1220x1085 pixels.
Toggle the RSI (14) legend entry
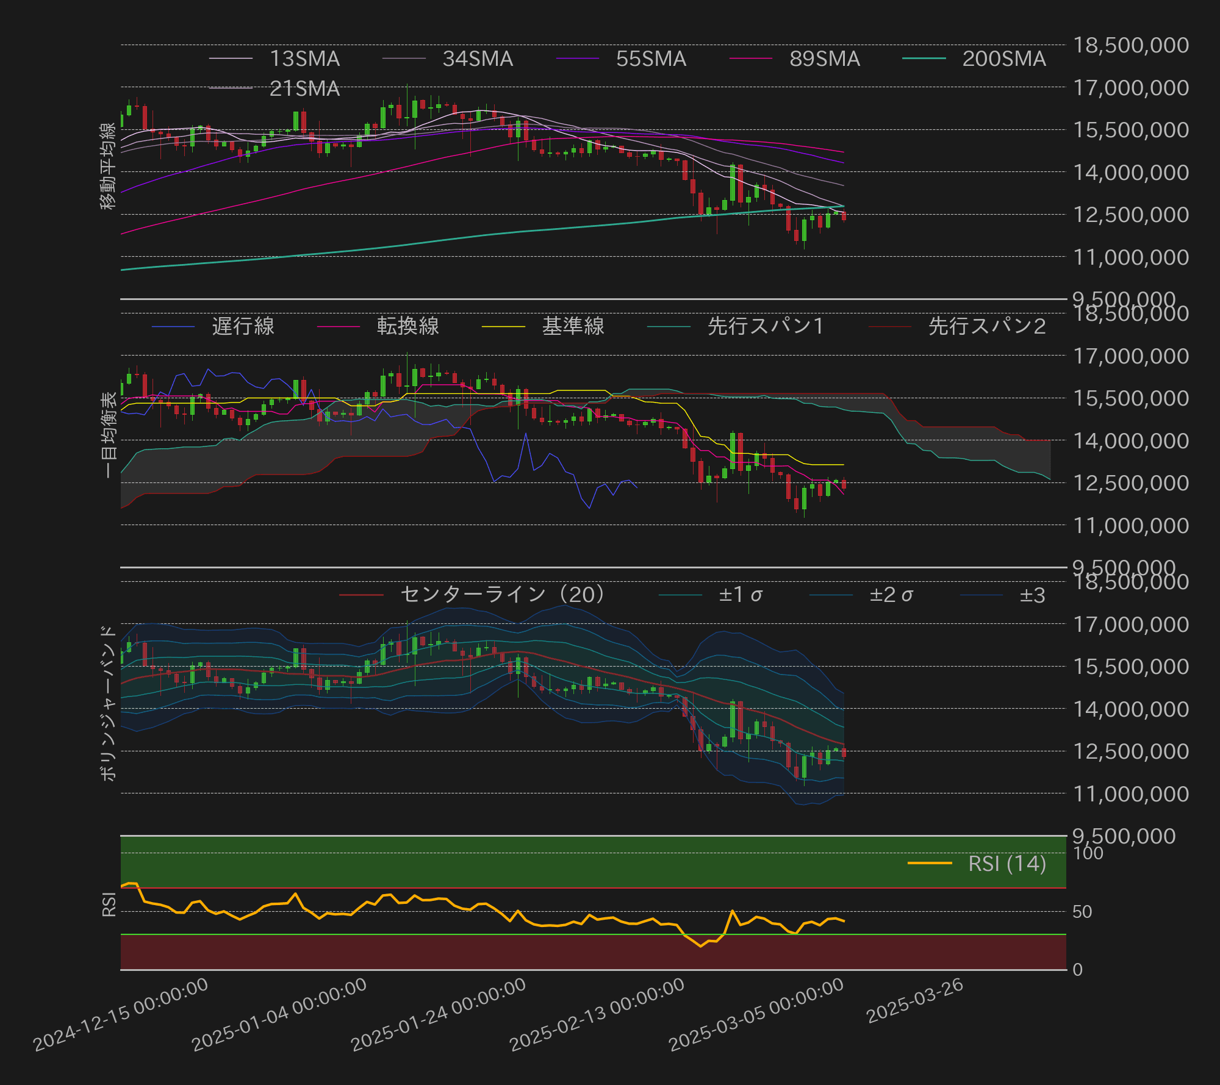click(1006, 864)
